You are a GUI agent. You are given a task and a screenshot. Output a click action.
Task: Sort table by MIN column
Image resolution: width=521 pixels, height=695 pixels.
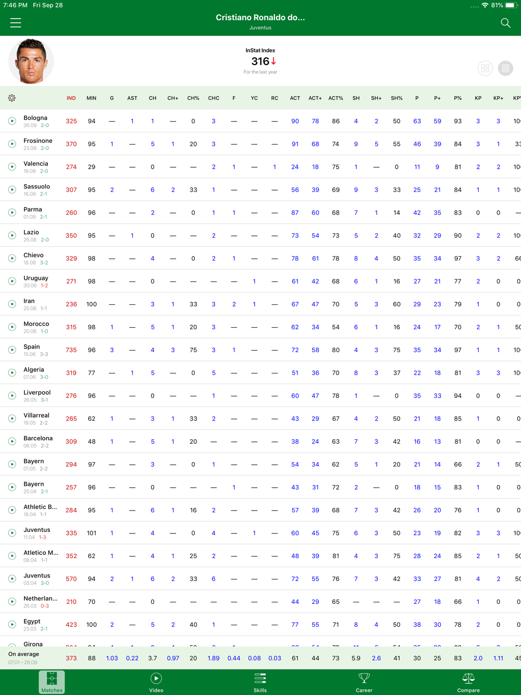tap(92, 98)
